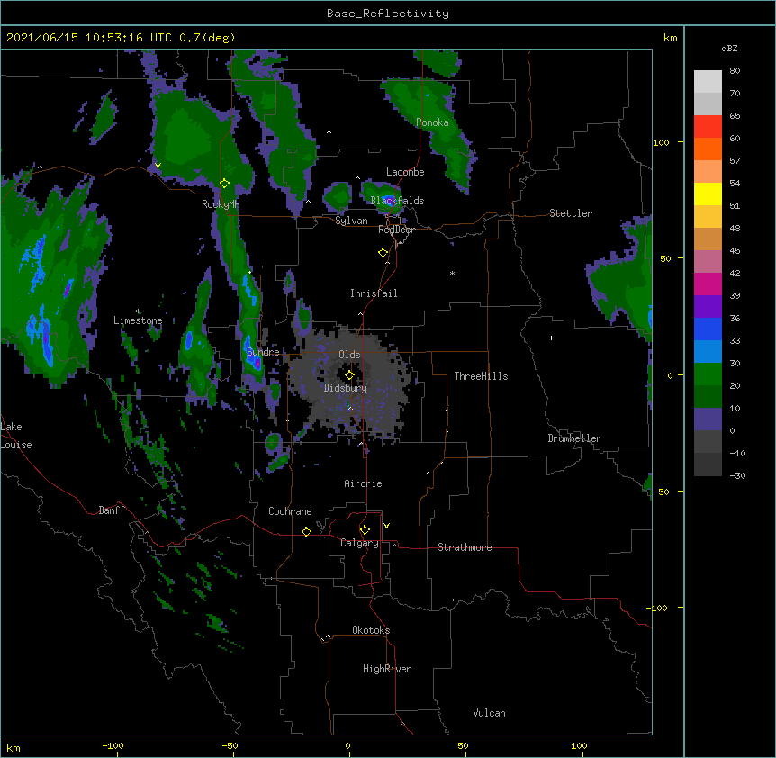This screenshot has height=758, width=776.
Task: Click the Base_Reflectivity title text
Action: pos(388,14)
